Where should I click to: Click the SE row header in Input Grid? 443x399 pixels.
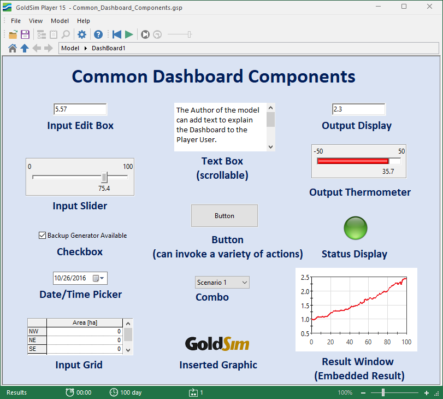click(37, 349)
